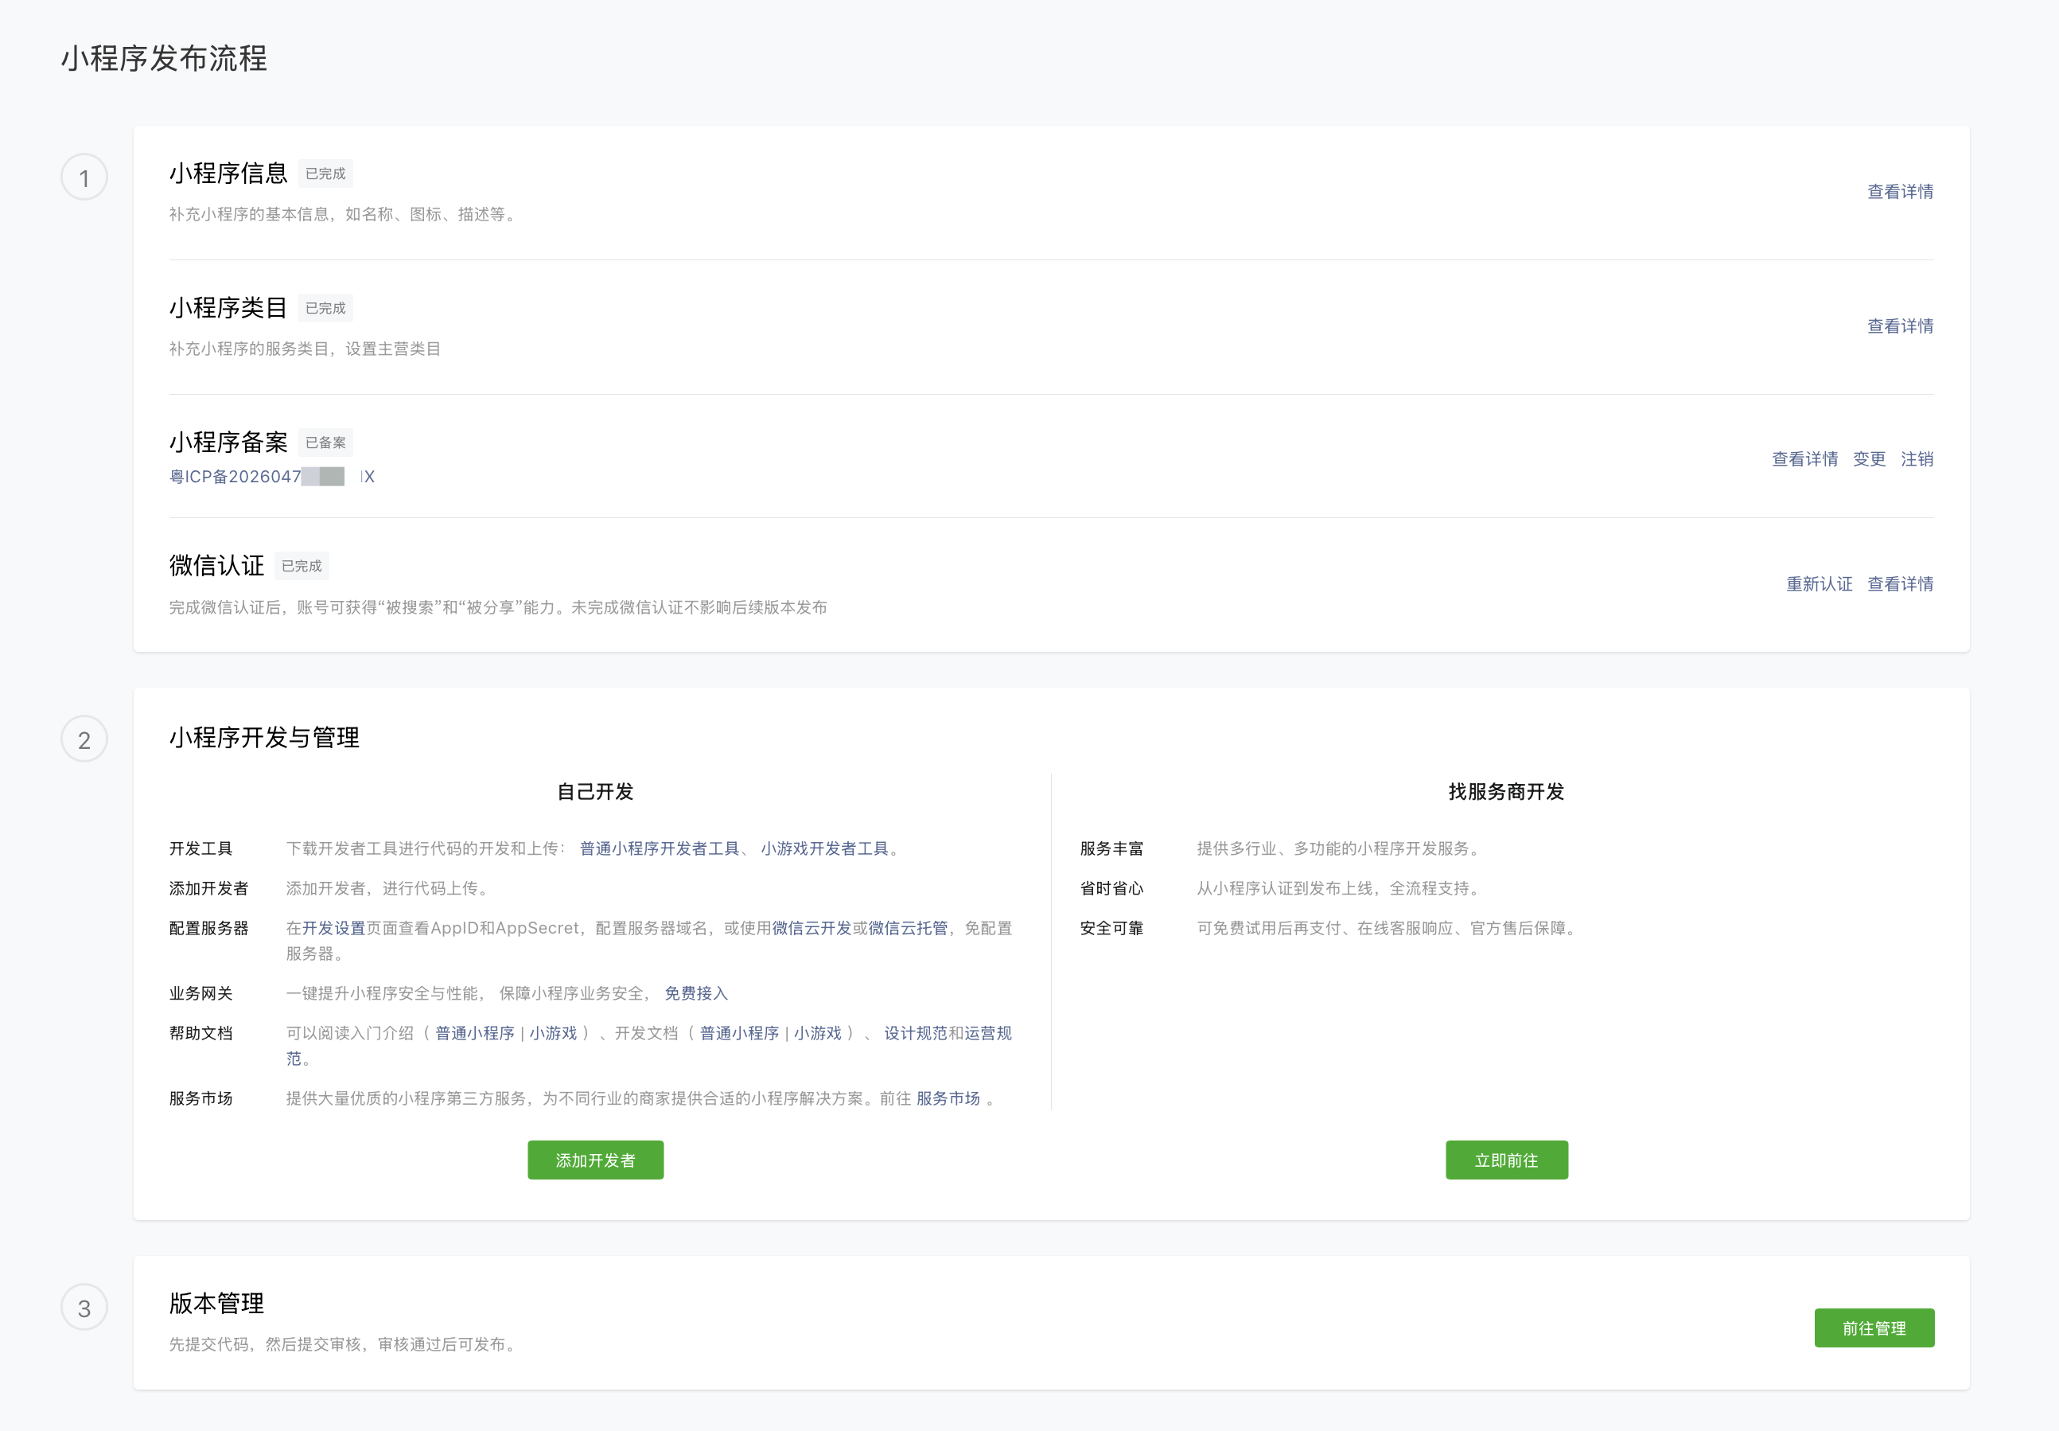2059x1431 pixels.
Task: Click the 立即前往 button
Action: [1506, 1160]
